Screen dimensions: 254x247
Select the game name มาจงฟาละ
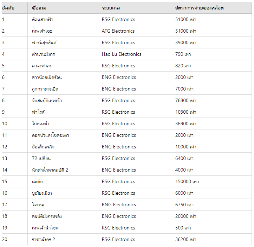pyautogui.click(x=41, y=66)
